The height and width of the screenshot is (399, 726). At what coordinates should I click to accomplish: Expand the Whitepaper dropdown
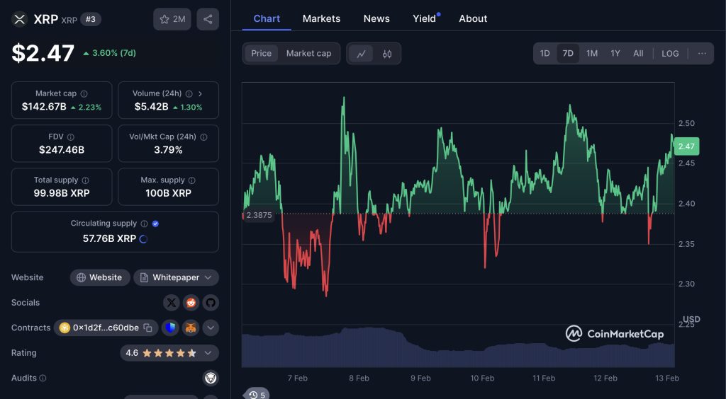[177, 277]
